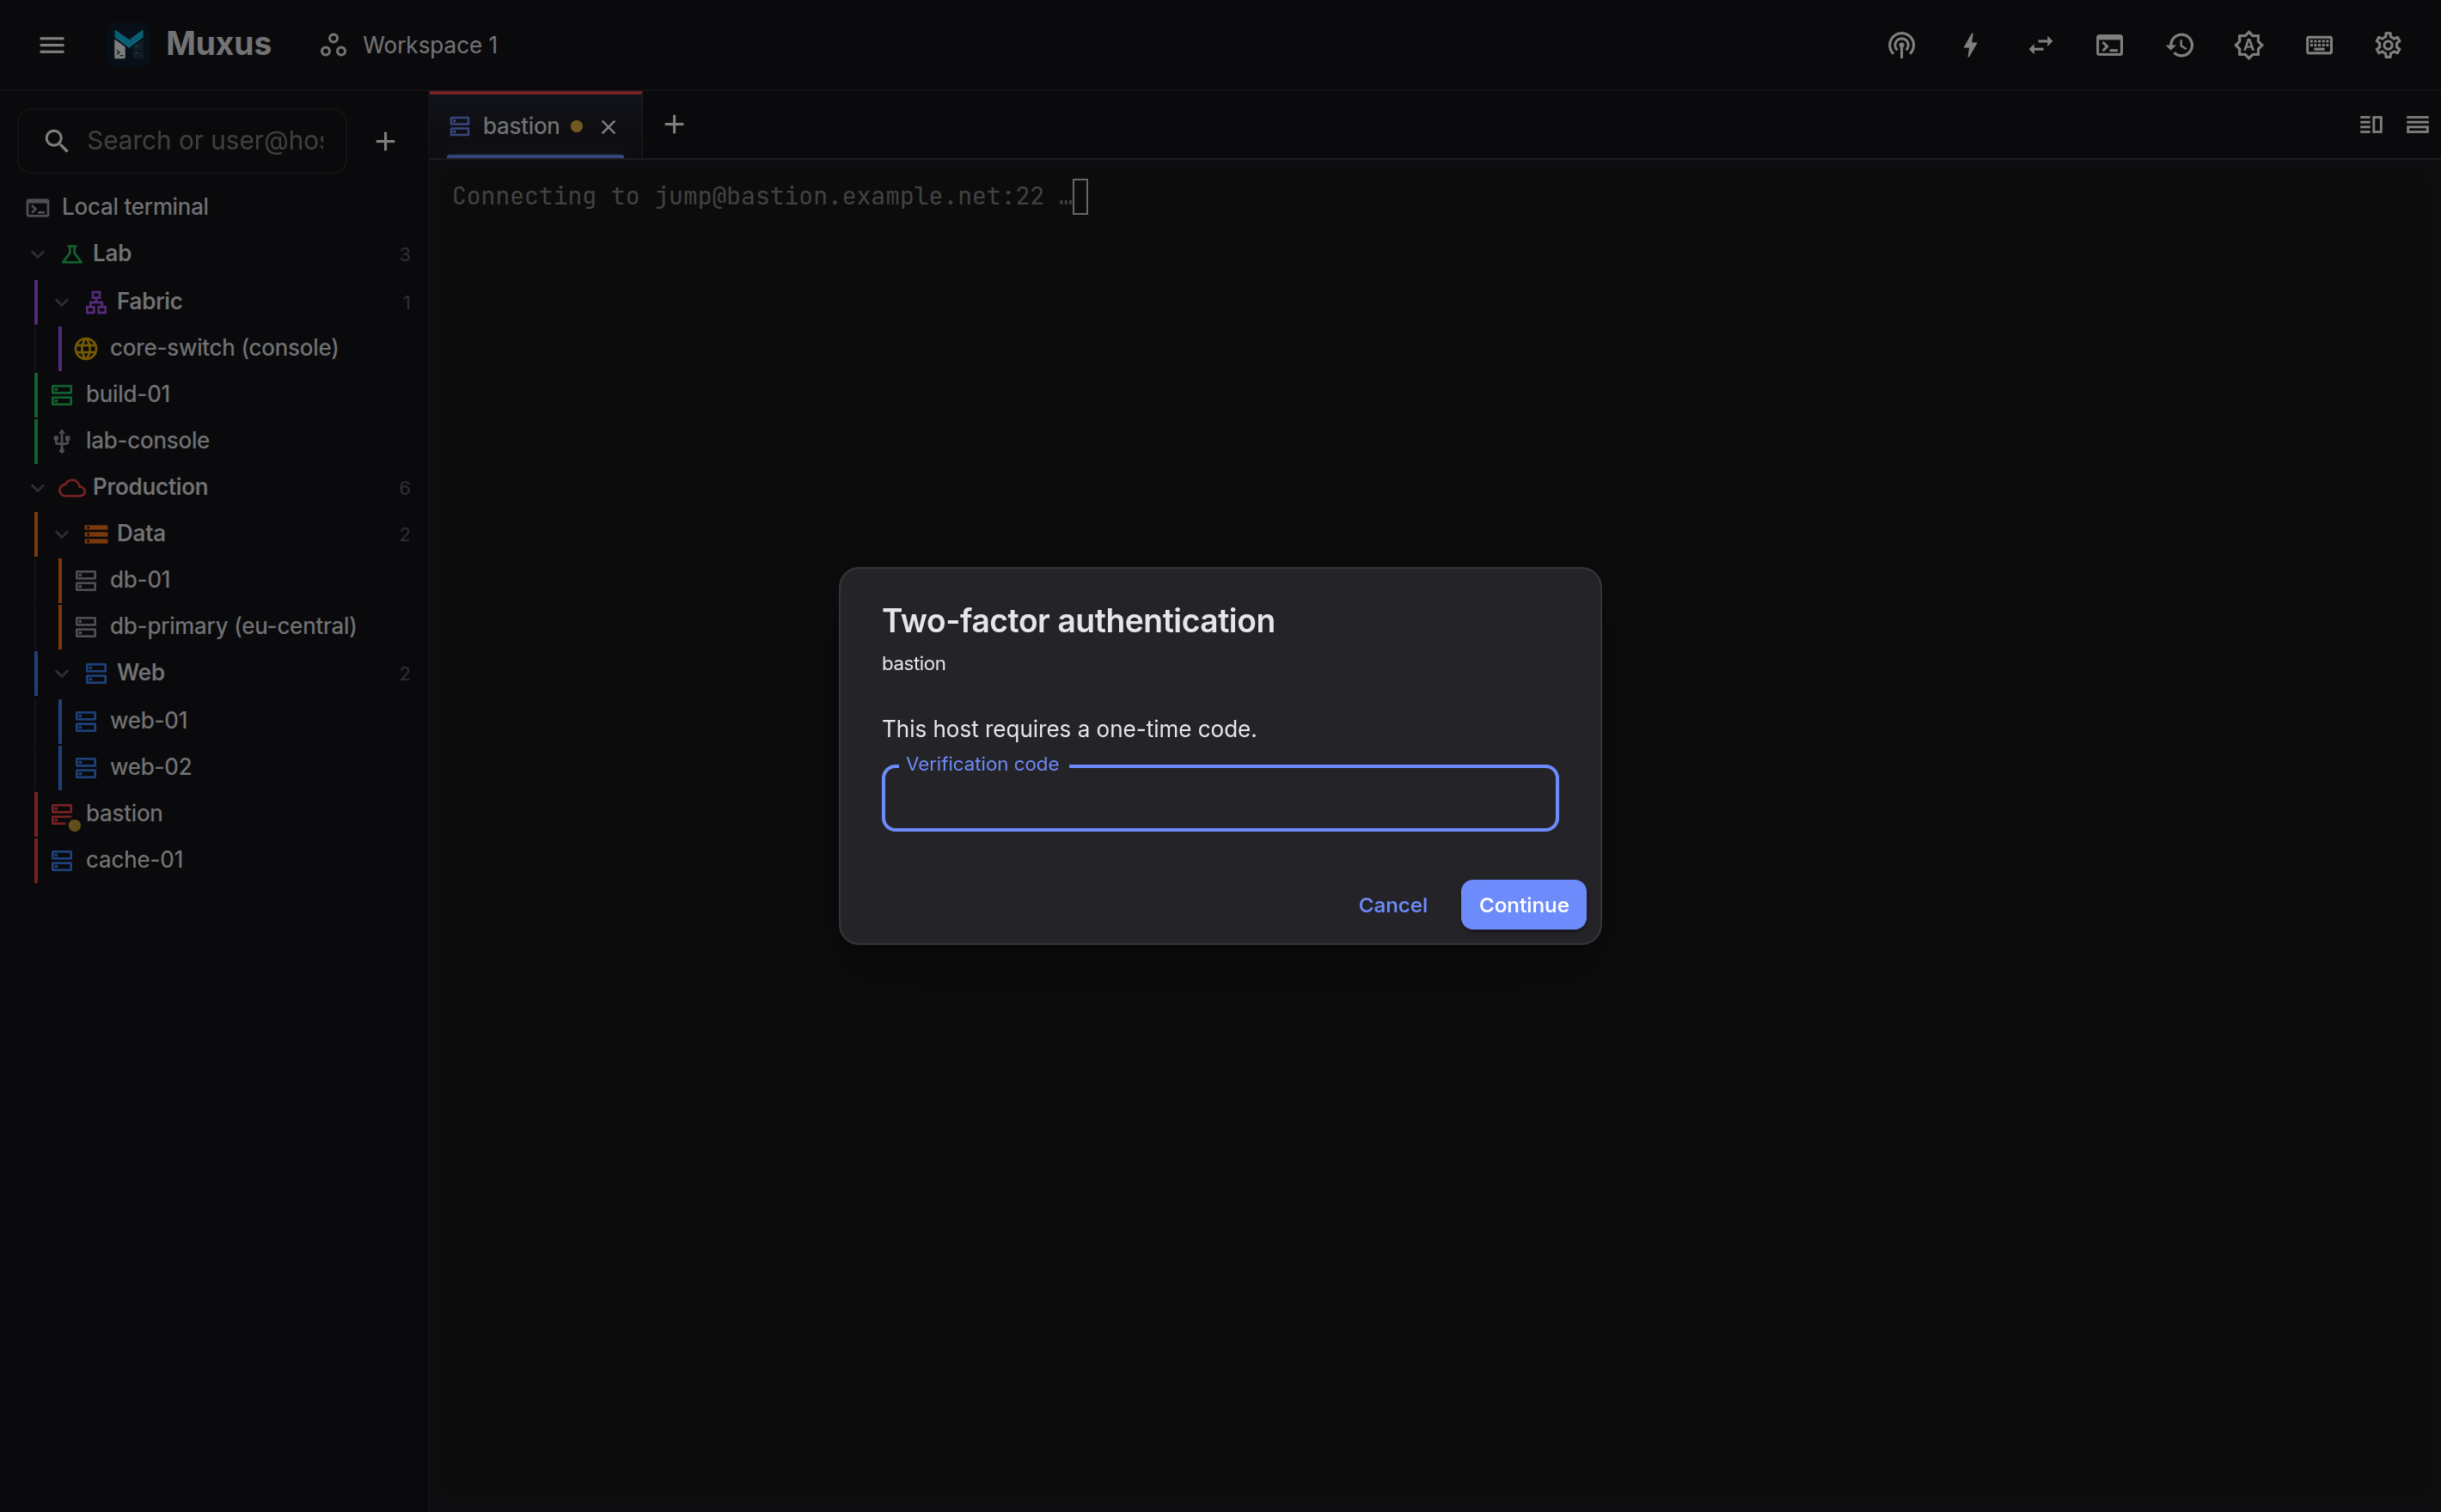Toggle the split view layout icon
The width and height of the screenshot is (2441, 1512).
point(2371,125)
